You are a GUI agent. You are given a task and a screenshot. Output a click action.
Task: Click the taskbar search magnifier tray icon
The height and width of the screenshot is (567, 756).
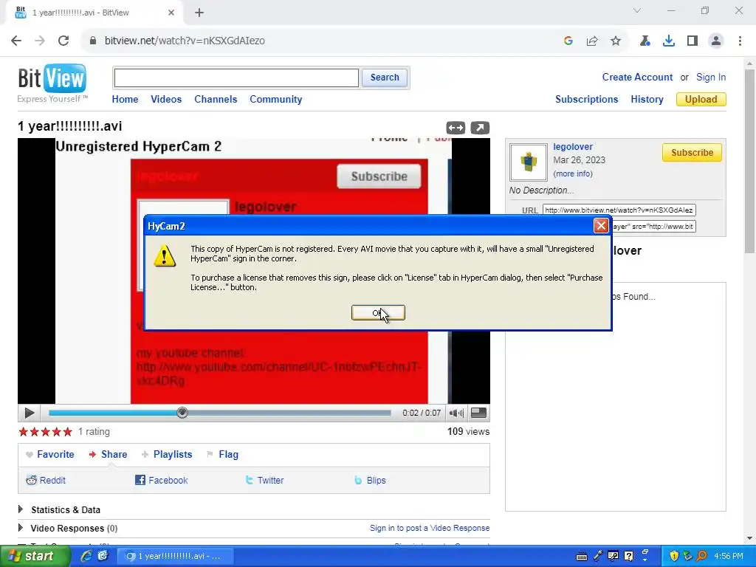(x=701, y=556)
